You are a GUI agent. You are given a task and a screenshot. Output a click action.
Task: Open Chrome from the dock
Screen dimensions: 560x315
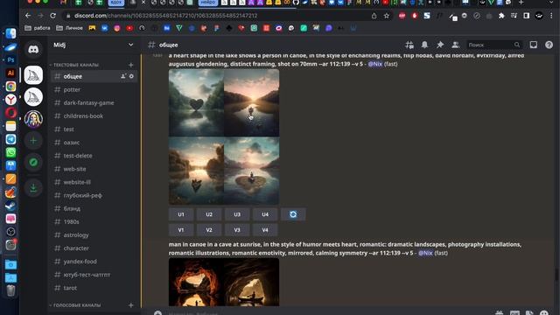(x=10, y=87)
